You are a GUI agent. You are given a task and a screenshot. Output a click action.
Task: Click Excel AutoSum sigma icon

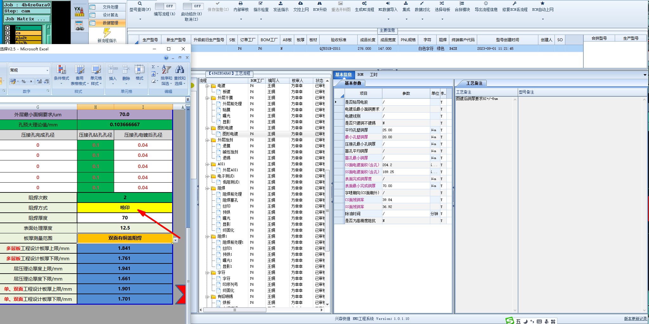[153, 67]
